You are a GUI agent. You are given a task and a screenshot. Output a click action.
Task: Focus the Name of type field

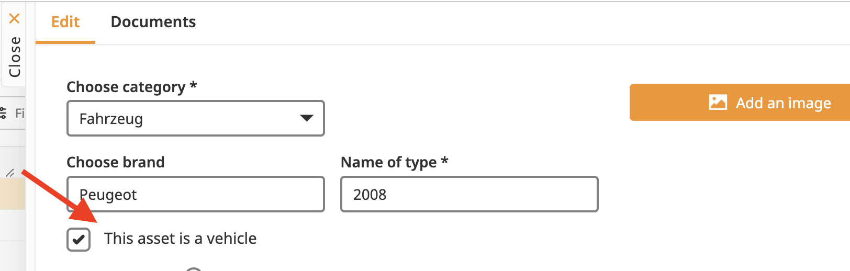click(x=469, y=194)
